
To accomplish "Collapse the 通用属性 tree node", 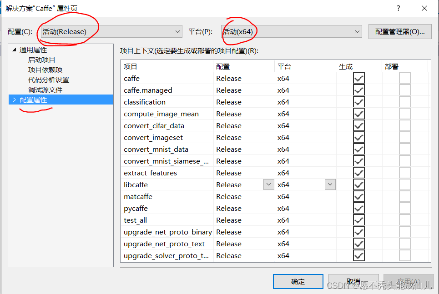I will tap(14, 50).
